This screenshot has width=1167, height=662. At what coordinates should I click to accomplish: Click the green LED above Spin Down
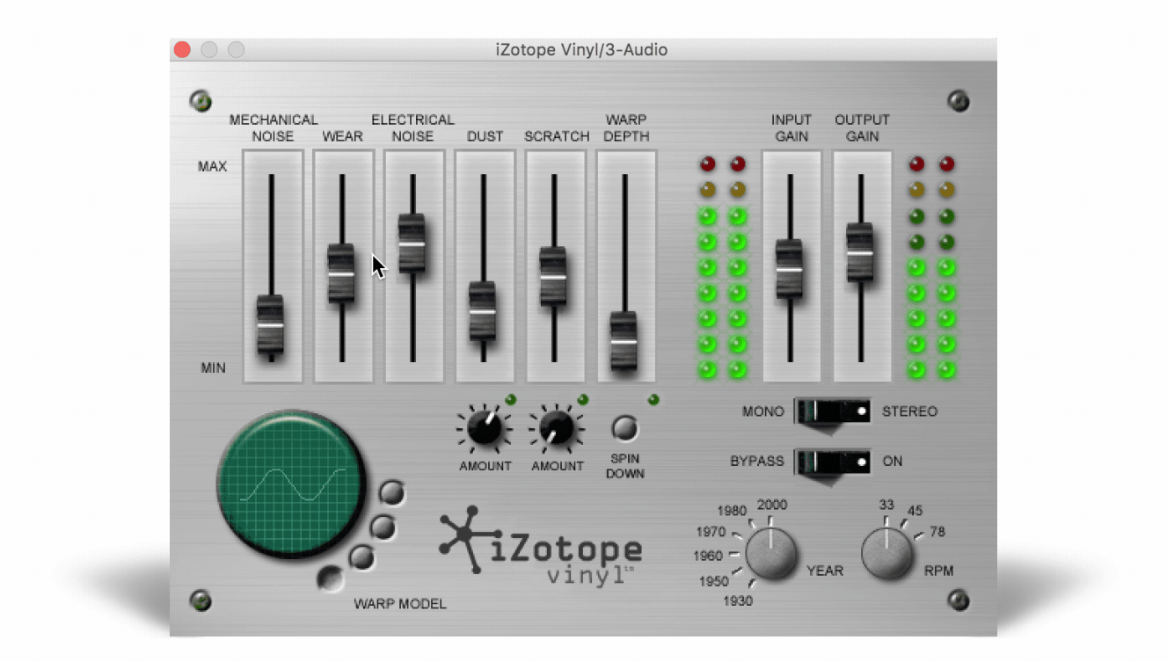pyautogui.click(x=653, y=400)
